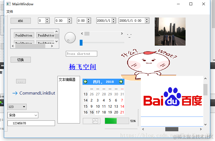Select calendar date 21
The image size is (215, 141).
122,112
